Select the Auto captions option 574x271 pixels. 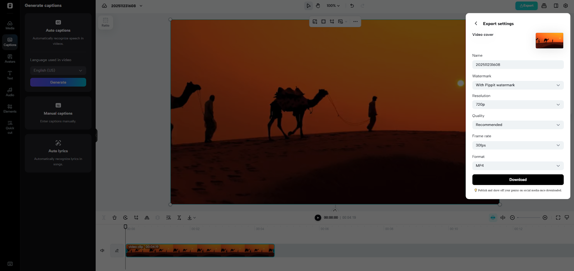point(58,32)
